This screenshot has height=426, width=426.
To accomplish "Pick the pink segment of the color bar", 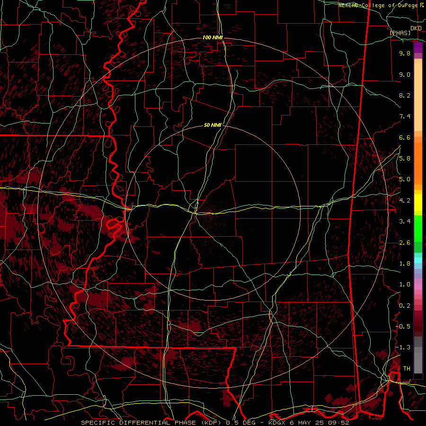I will click(x=418, y=287).
